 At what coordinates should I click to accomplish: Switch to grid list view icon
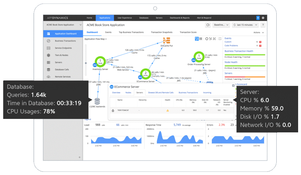coord(201,39)
